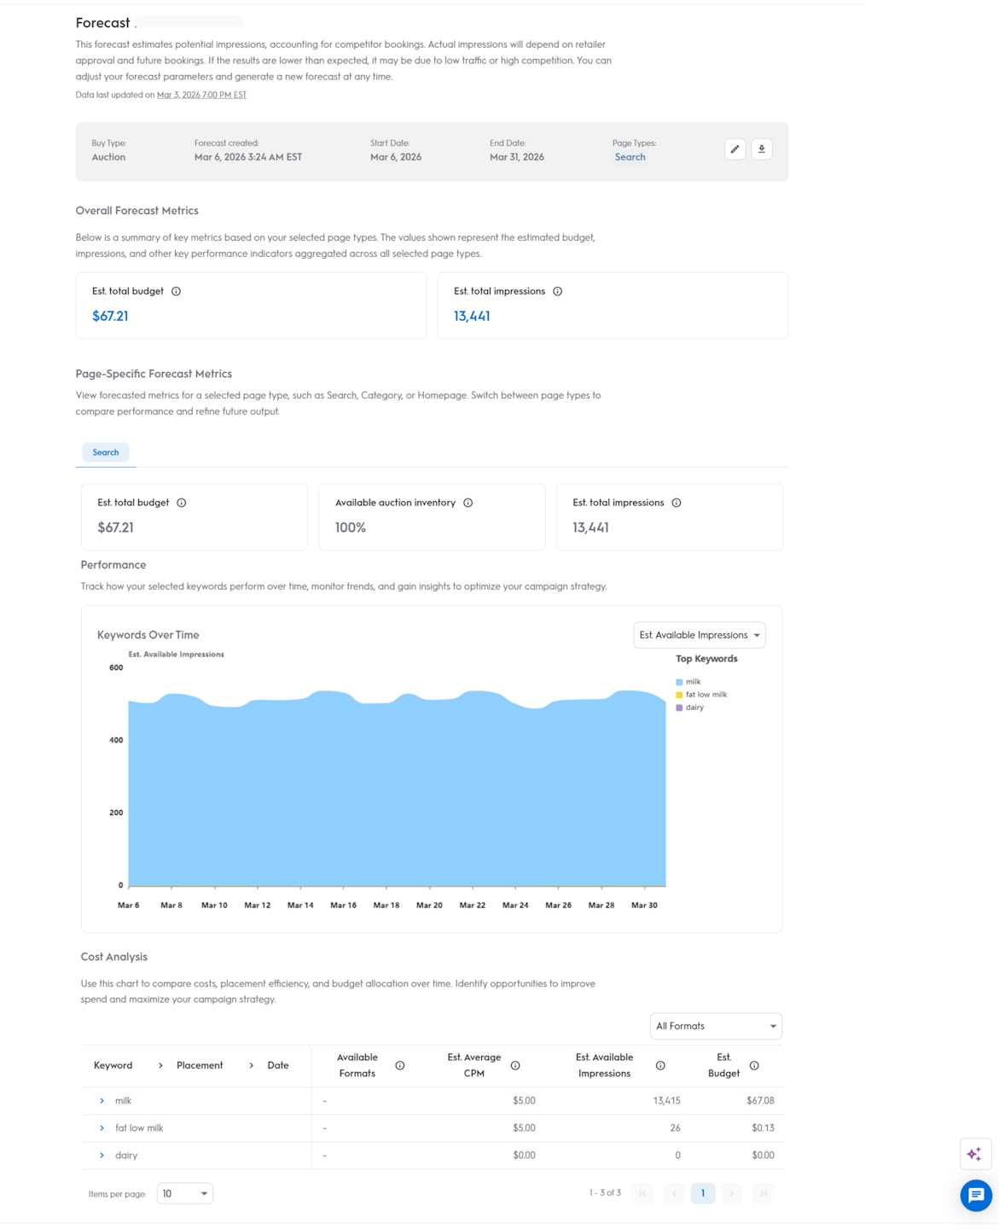This screenshot has height=1229, width=999.
Task: Click the Search page type tag in header
Action: (x=630, y=158)
